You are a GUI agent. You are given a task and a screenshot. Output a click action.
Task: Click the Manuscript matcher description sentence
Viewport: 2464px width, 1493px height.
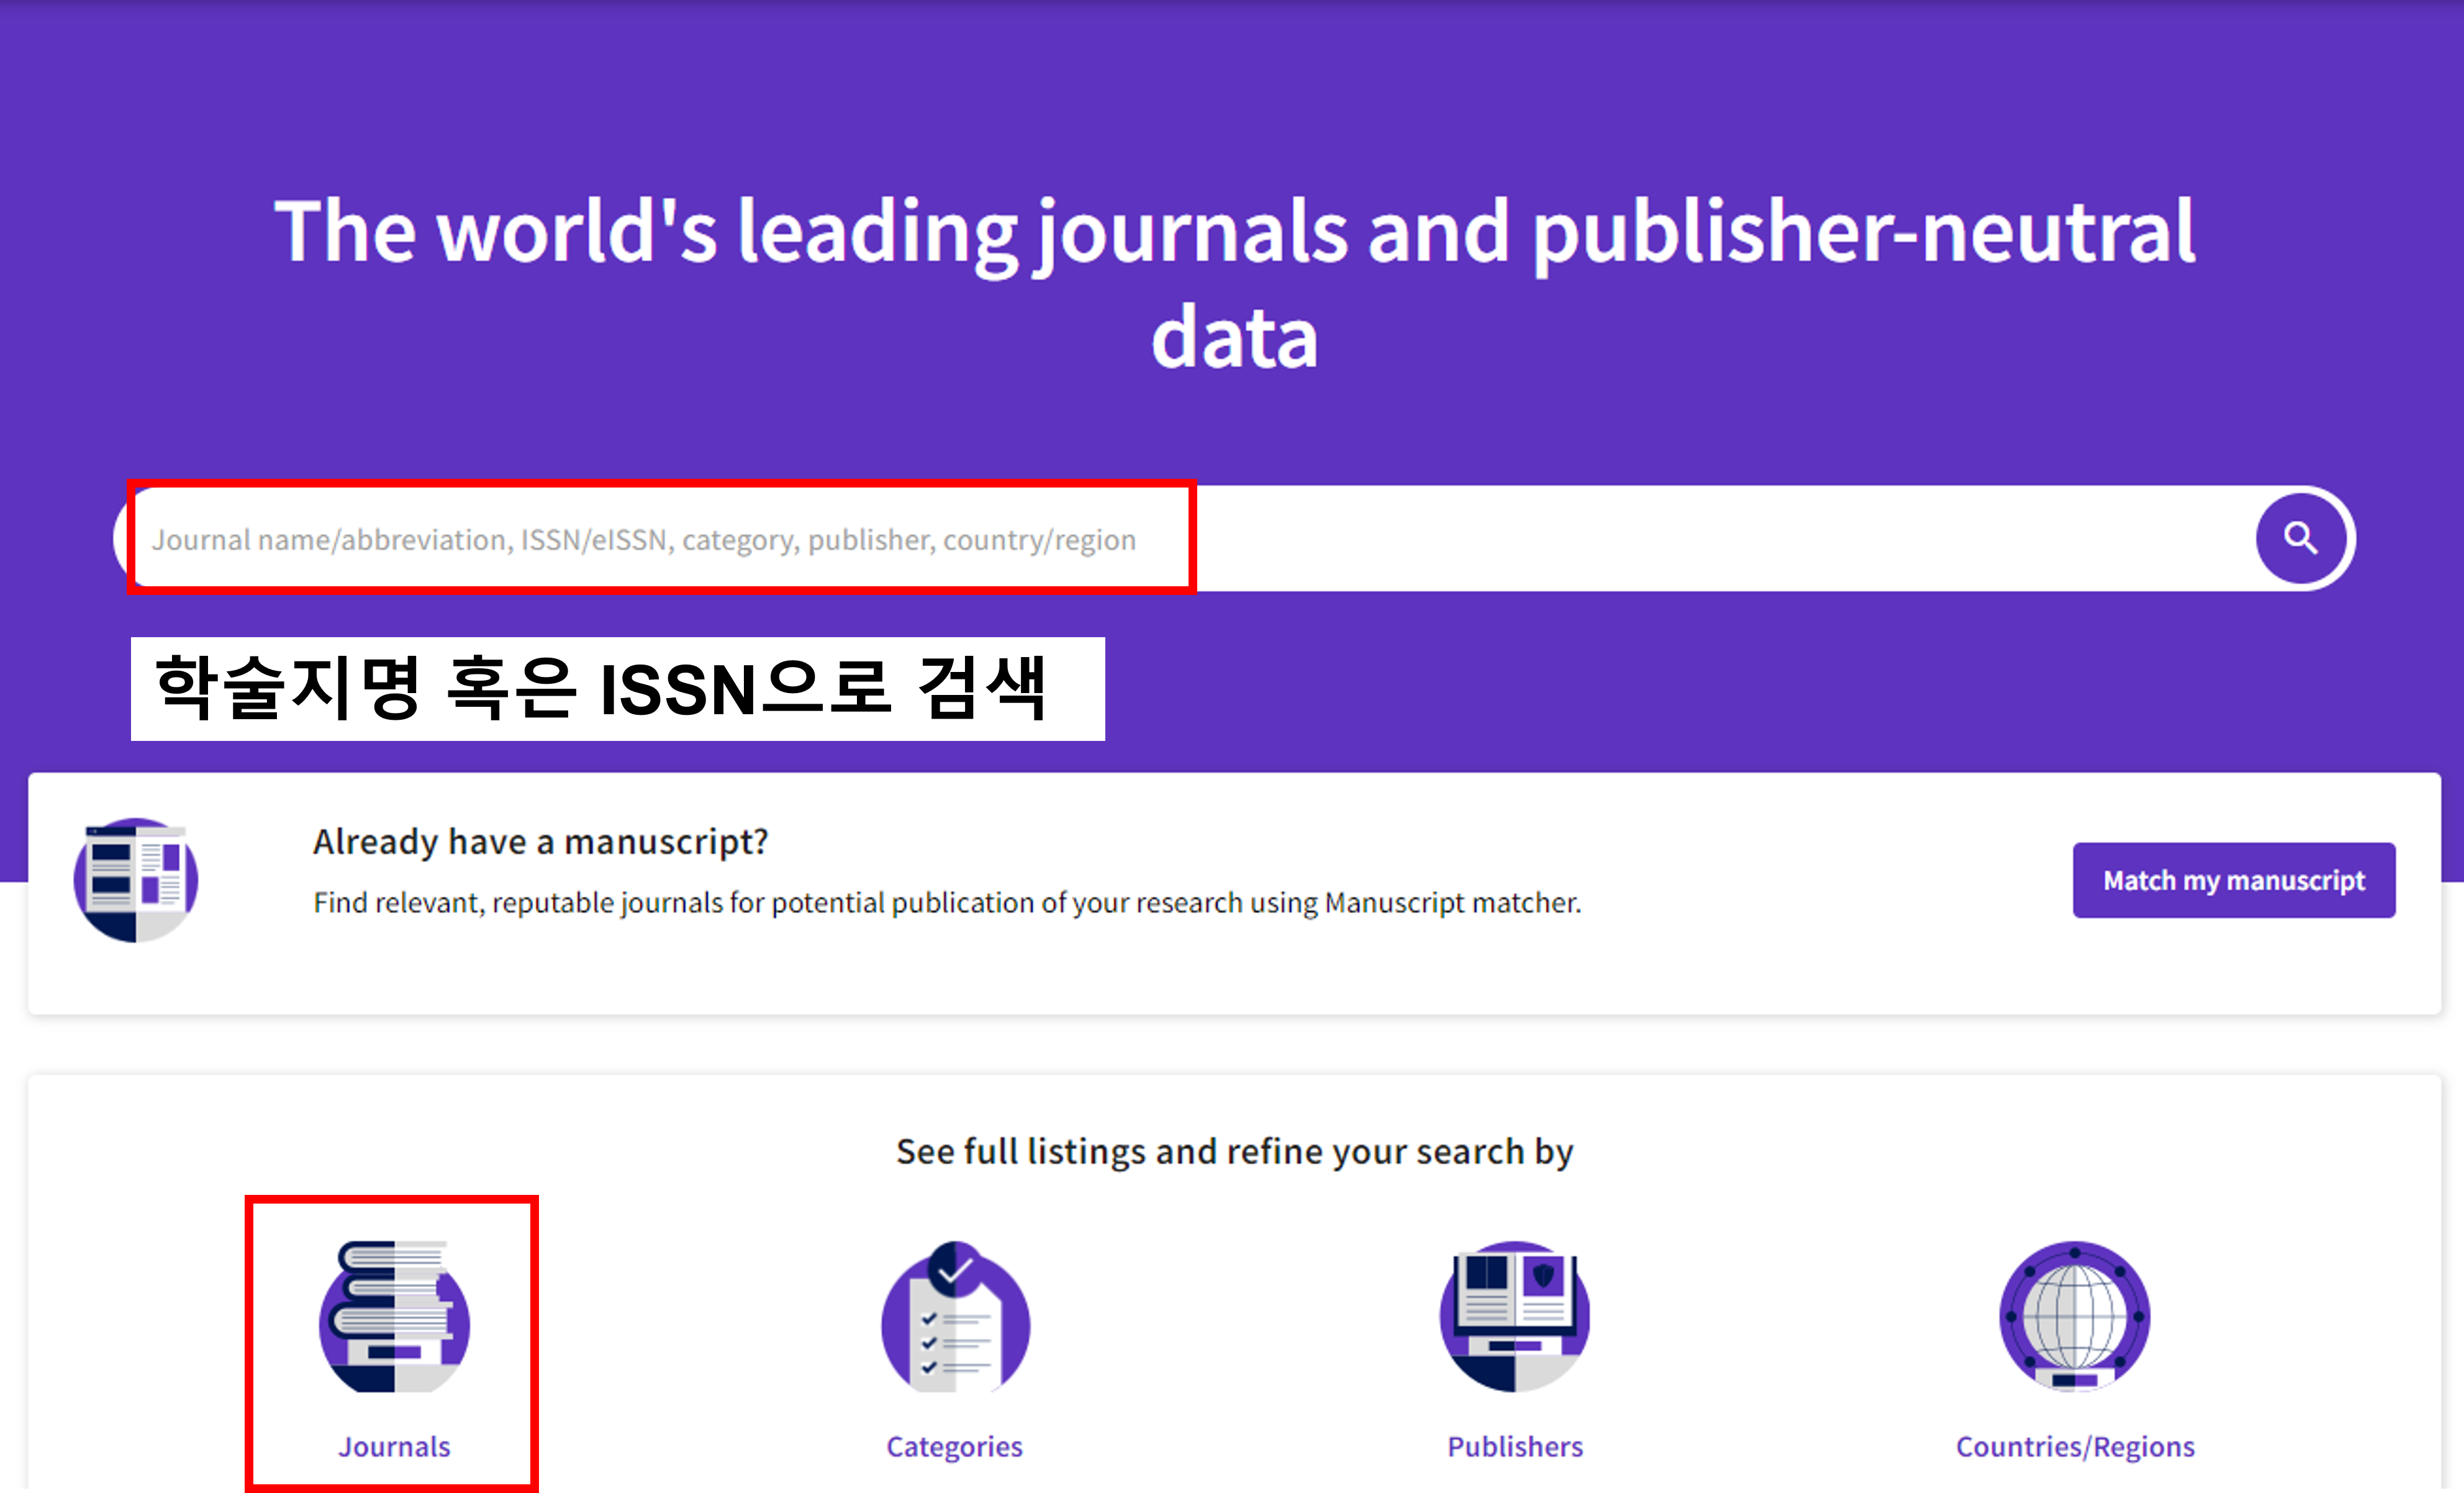coord(946,903)
